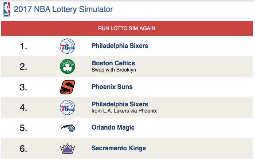The width and height of the screenshot is (255, 159).
Task: Click pick number 1 label
Action: [x=24, y=46]
